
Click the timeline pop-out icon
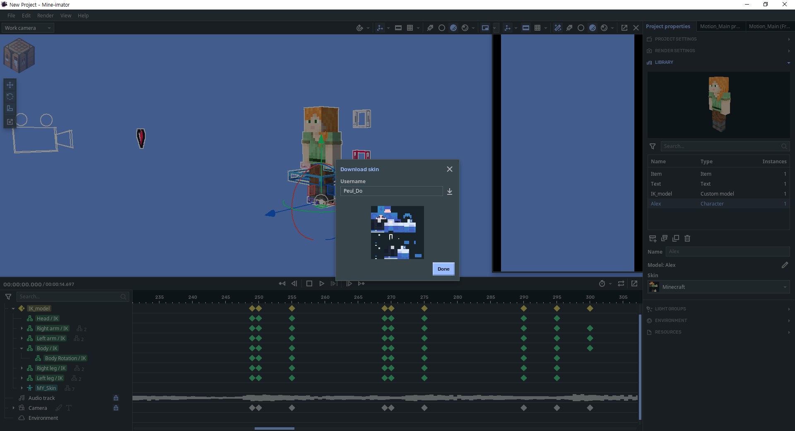(x=634, y=283)
